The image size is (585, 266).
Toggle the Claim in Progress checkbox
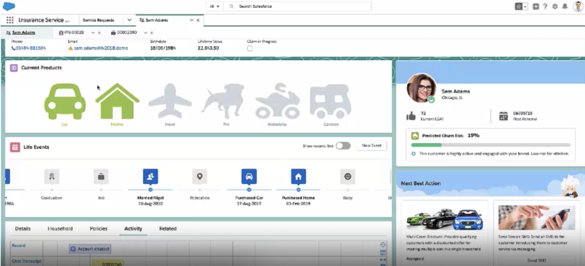click(x=250, y=49)
